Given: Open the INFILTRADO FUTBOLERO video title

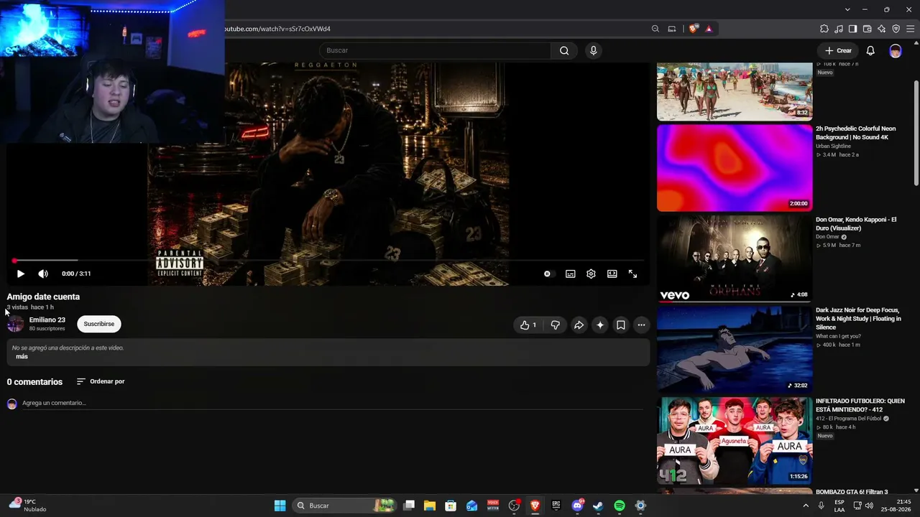Looking at the screenshot, I should click(x=860, y=405).
